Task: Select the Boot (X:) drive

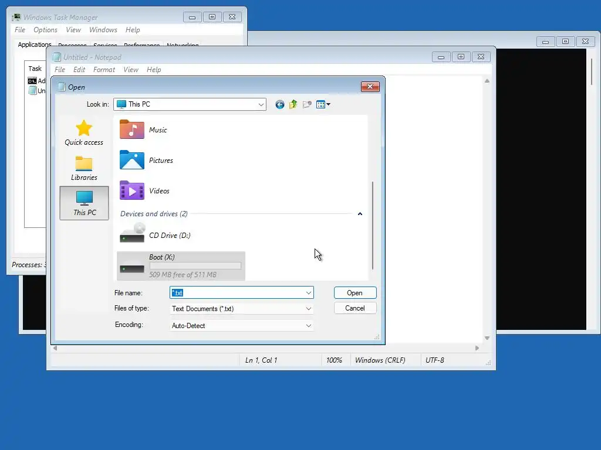Action: [181, 266]
